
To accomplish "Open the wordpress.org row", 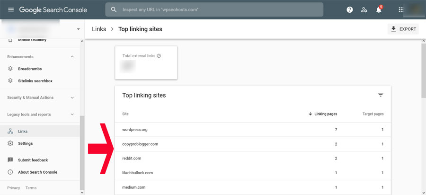I will pos(253,130).
